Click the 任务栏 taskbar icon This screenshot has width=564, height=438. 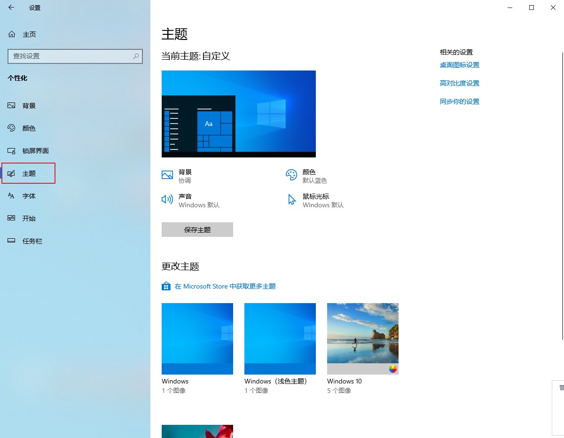coord(12,241)
